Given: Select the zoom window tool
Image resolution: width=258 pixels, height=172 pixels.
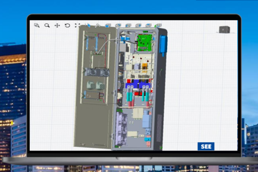Looking at the screenshot, I should [x=37, y=25].
